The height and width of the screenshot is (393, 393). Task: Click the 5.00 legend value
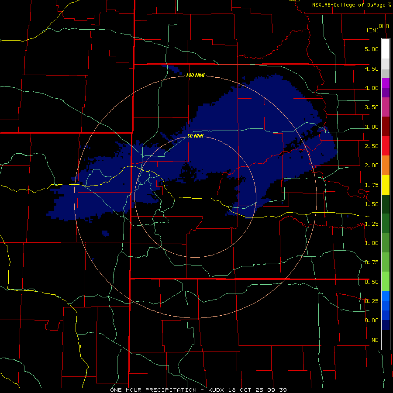[x=372, y=49]
